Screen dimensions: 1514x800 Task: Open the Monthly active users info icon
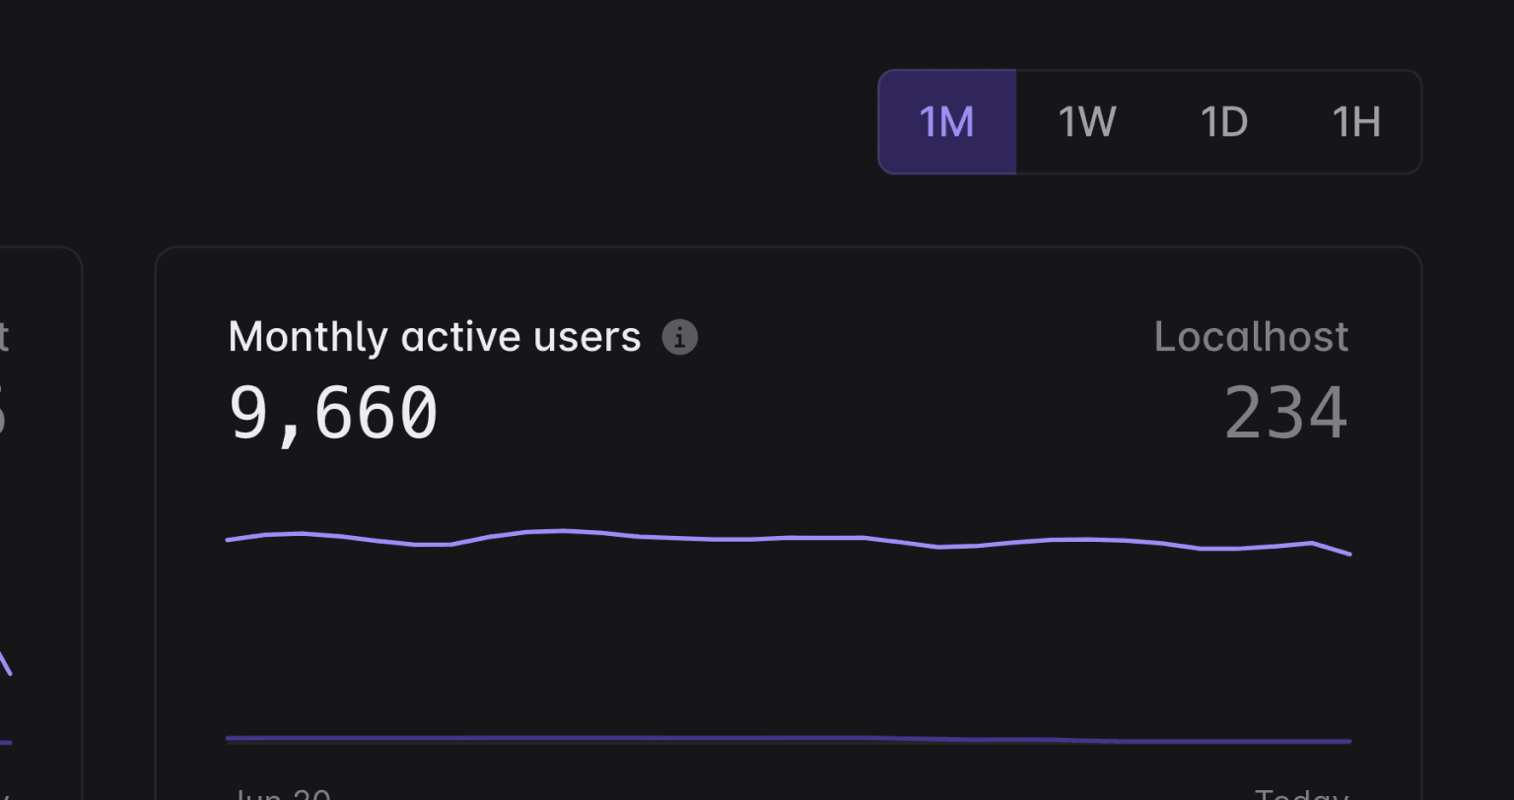tap(679, 337)
